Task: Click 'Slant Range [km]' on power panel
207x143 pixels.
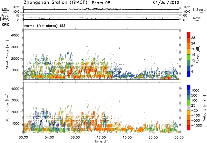Action: point(7,54)
